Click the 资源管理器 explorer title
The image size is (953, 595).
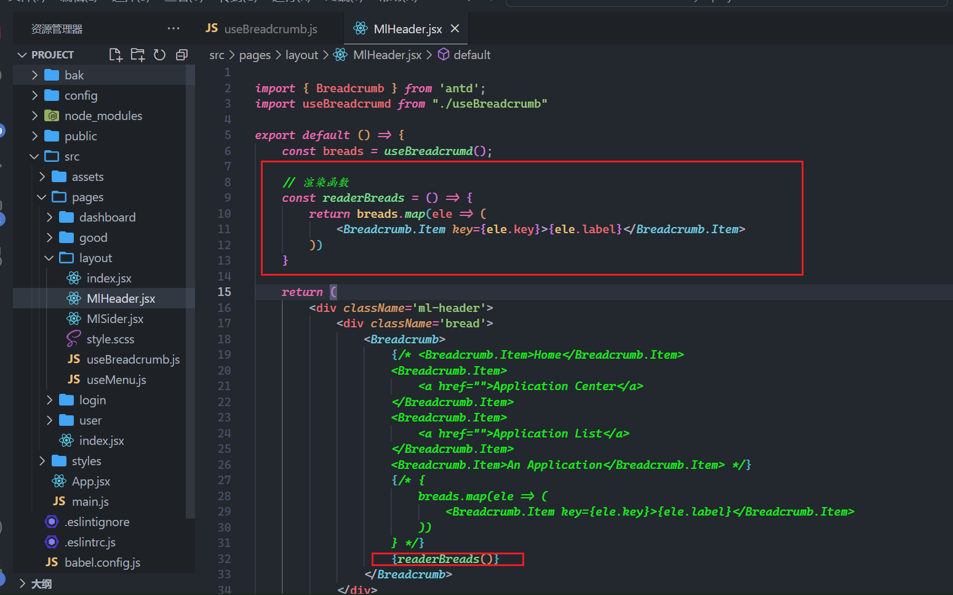(57, 29)
